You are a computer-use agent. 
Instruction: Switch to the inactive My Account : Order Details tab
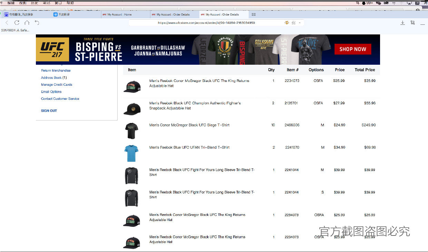175,14
